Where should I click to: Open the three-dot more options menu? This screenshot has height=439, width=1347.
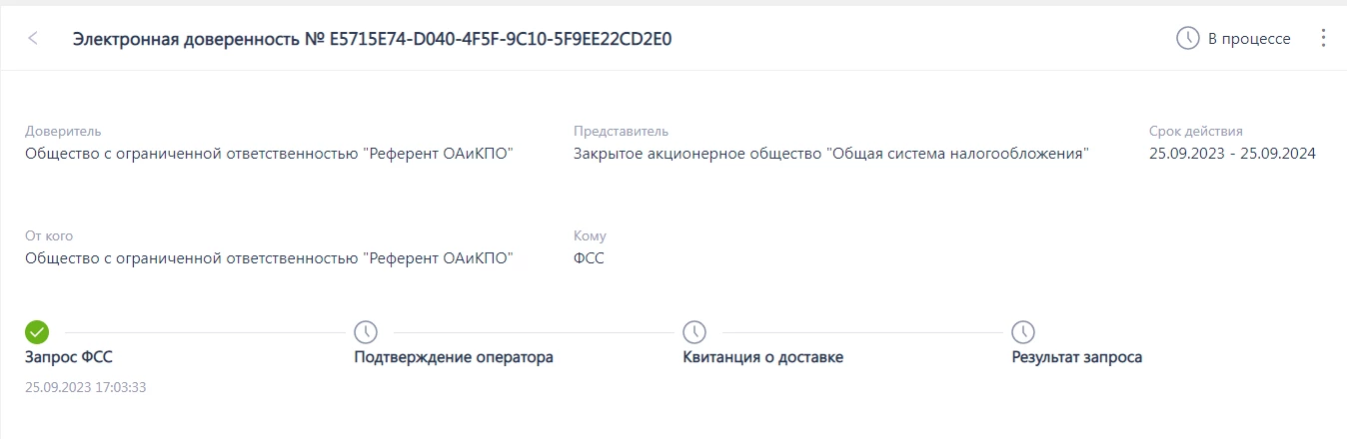(x=1324, y=39)
